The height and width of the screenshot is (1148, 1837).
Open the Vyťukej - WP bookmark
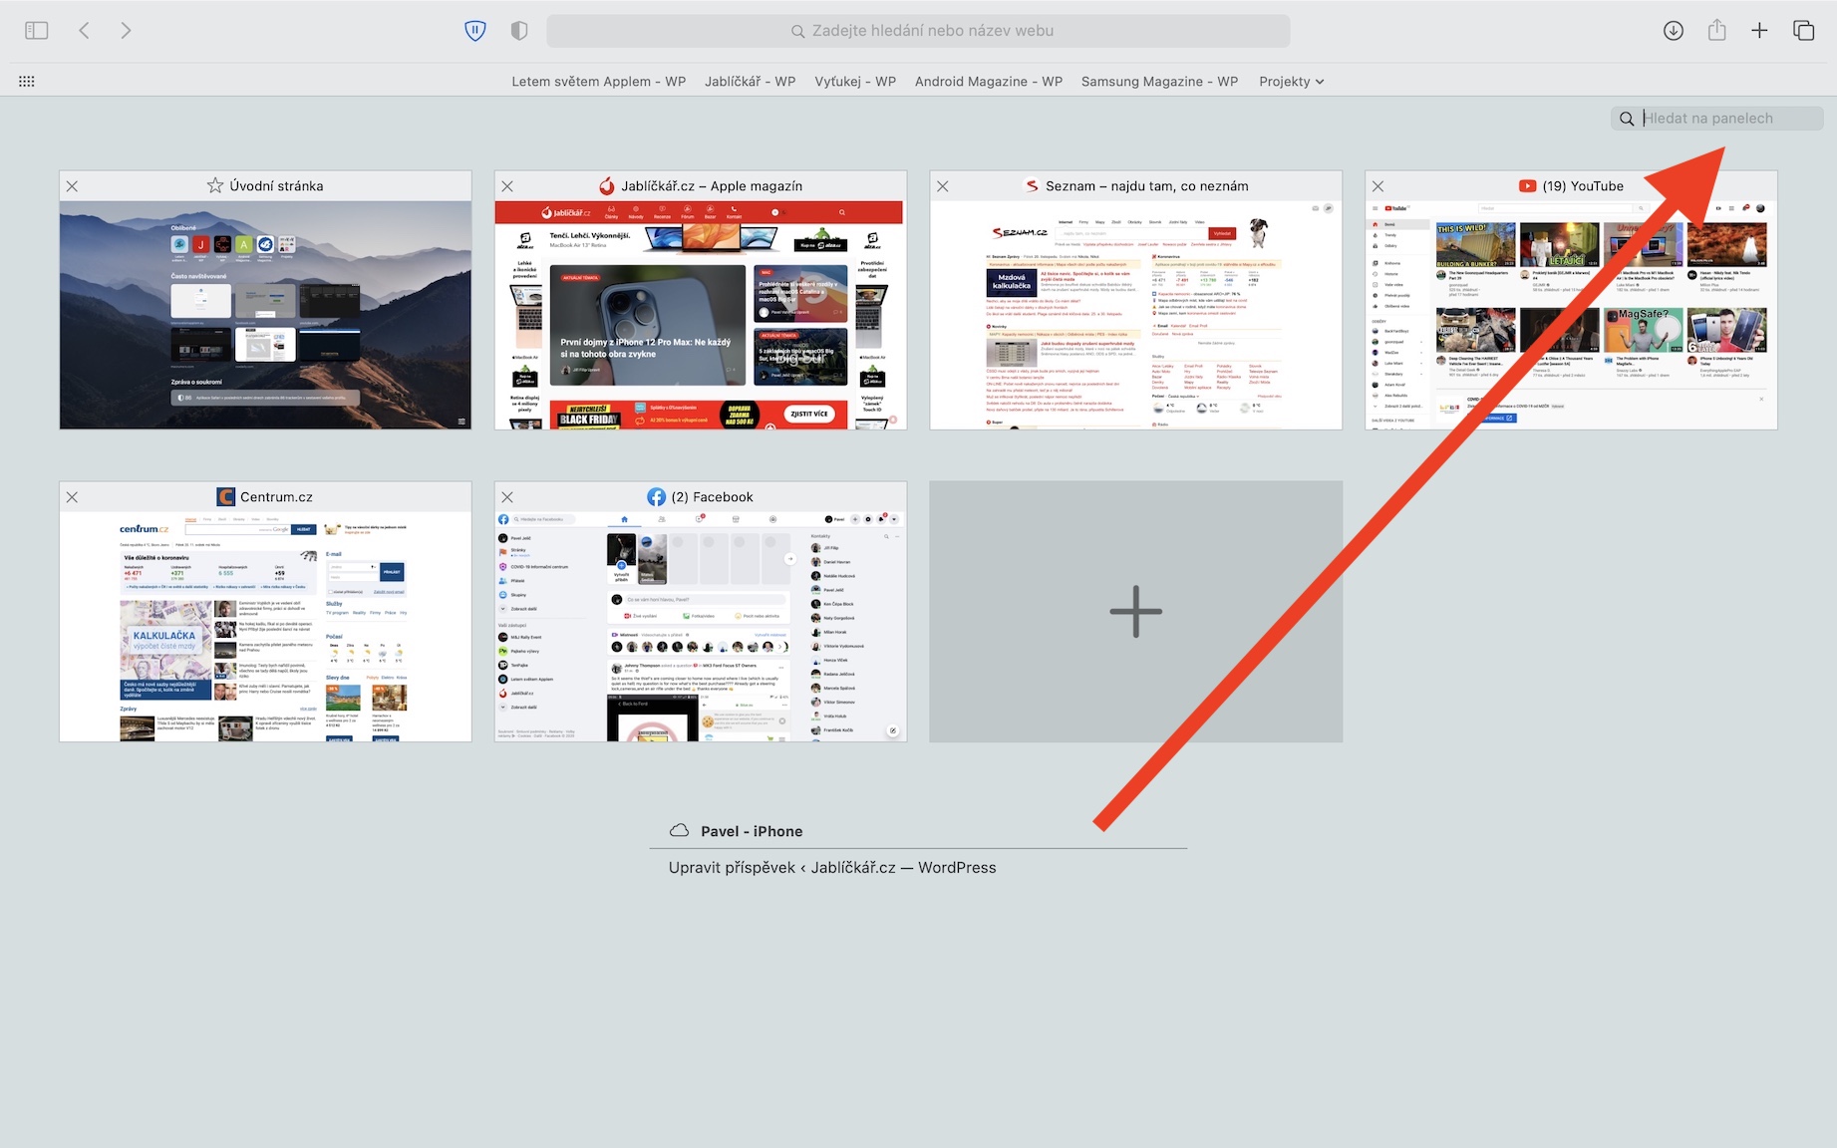tap(855, 82)
